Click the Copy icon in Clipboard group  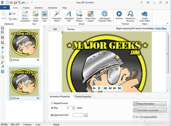click(x=10, y=19)
